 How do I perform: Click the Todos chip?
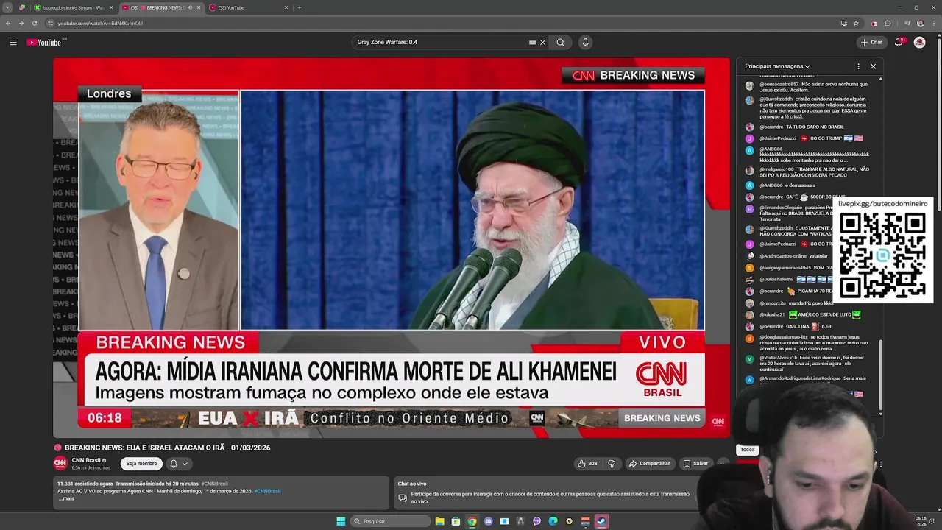[748, 450]
